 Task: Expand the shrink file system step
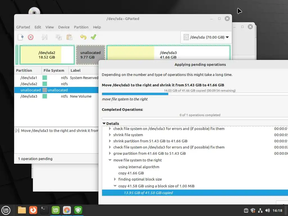[110, 135]
